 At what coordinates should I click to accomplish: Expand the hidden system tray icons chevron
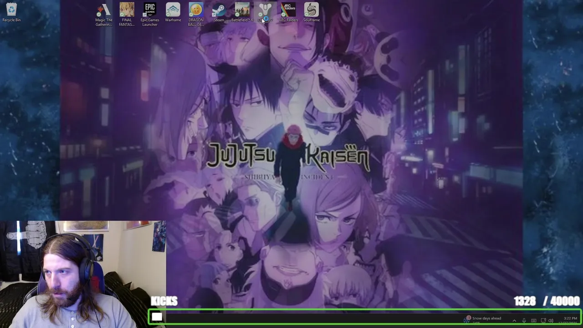(514, 320)
